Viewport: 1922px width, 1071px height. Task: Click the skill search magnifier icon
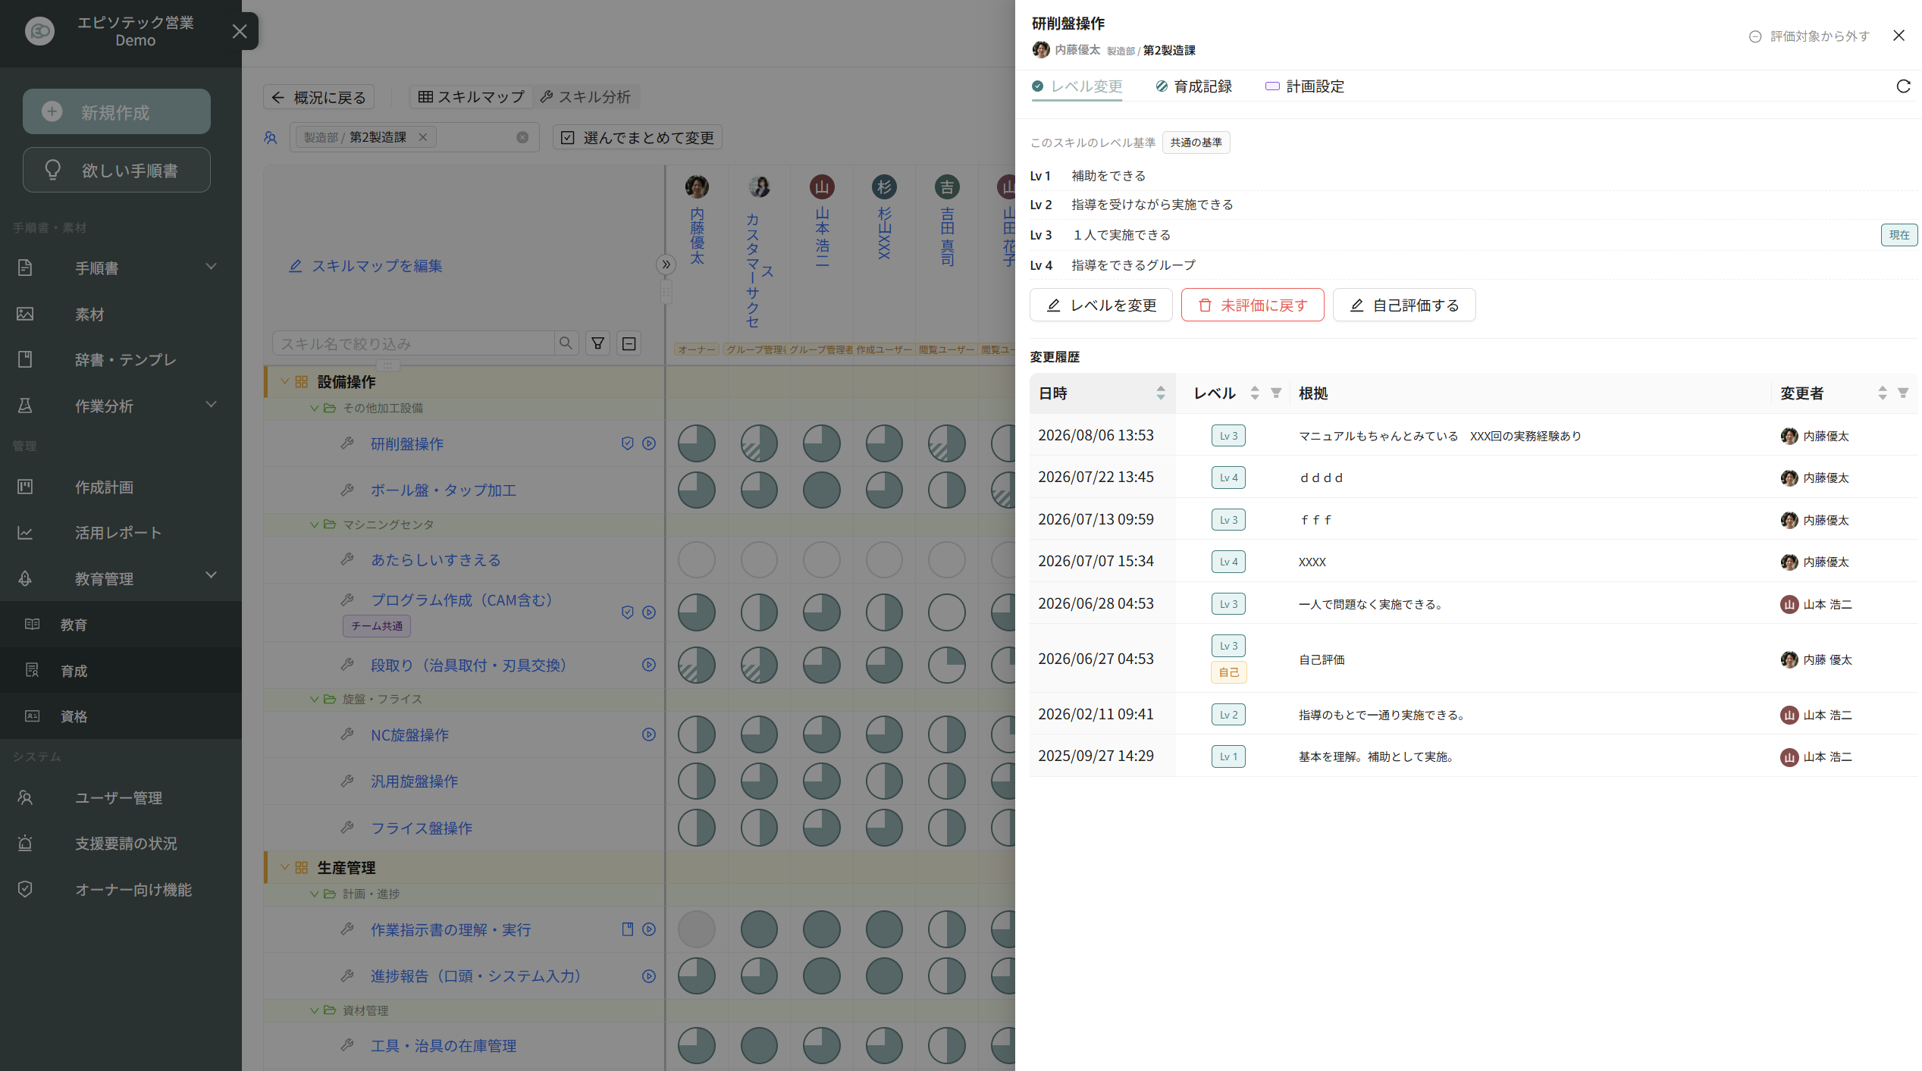coord(566,343)
